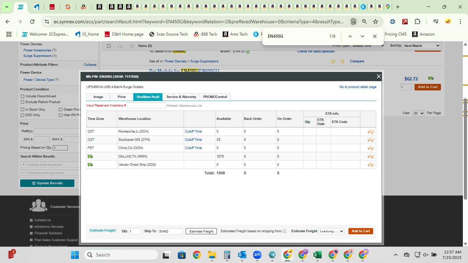The height and width of the screenshot is (263, 468).
Task: Toggle the Green Product checkbox
Action: click(61, 110)
